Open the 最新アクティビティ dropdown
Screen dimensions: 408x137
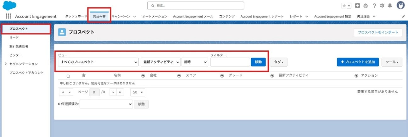pos(161,62)
